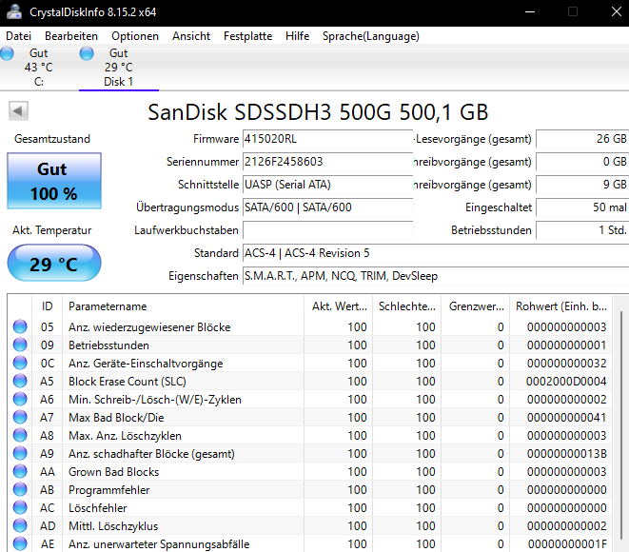Screen dimensions: 629x552
Task: Click the Übertragungsmodus field SATA/600
Action: tap(327, 207)
